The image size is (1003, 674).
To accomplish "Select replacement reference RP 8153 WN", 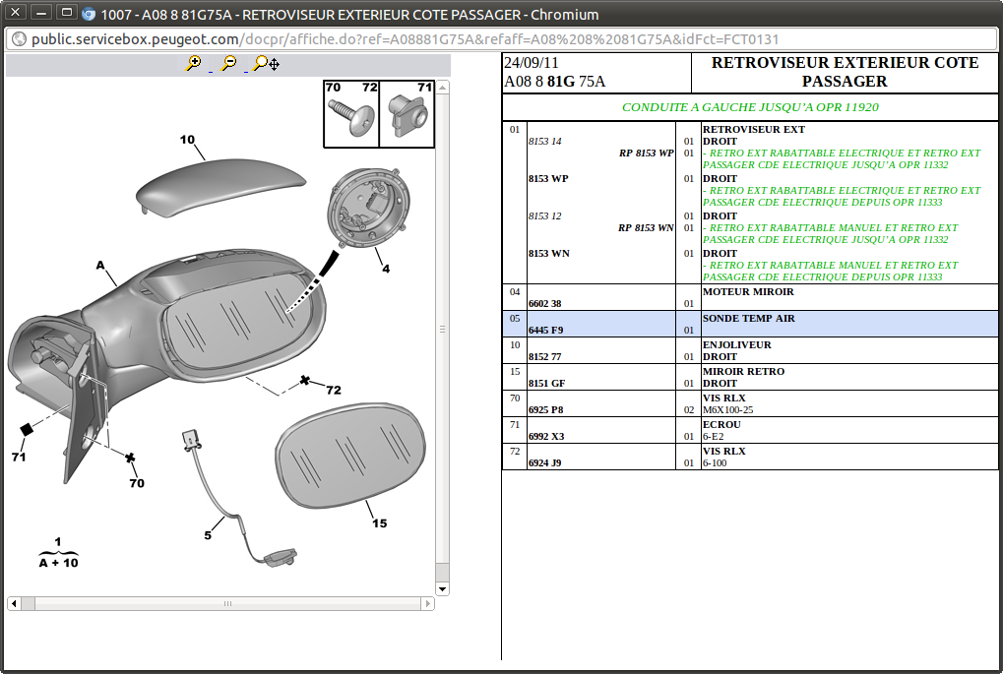I will pos(646,227).
